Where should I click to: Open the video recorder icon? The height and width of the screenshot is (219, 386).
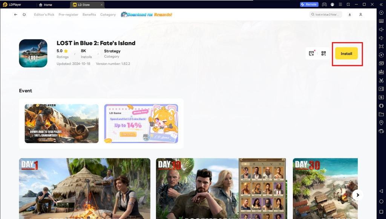381,89
